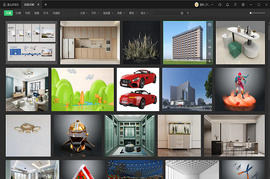
Task: Open the dining room with bar model
Action: [234, 136]
